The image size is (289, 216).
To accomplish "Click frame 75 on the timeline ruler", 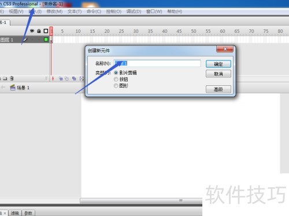I will pyautogui.click(x=266, y=31).
